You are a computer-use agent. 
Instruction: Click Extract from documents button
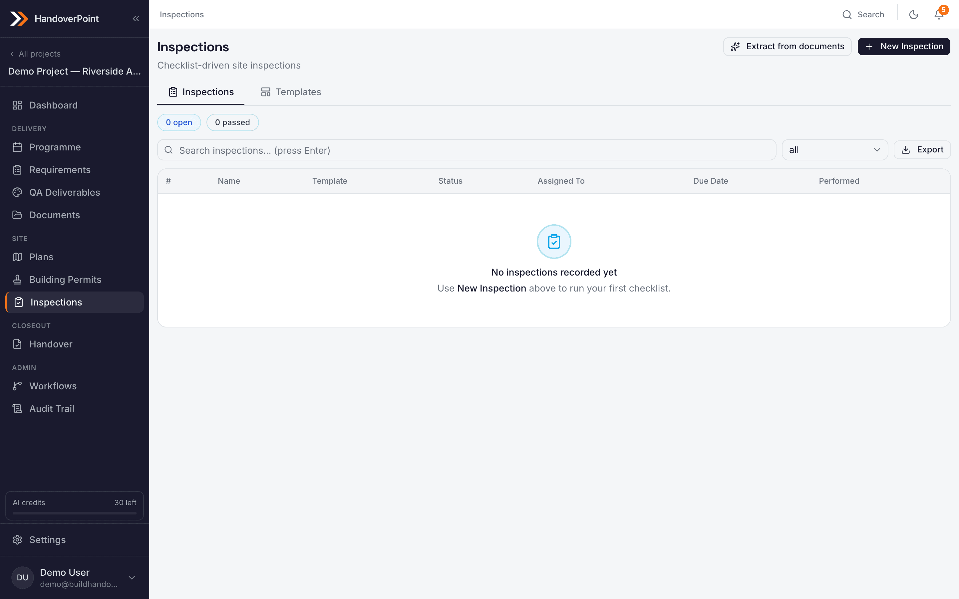pyautogui.click(x=788, y=47)
